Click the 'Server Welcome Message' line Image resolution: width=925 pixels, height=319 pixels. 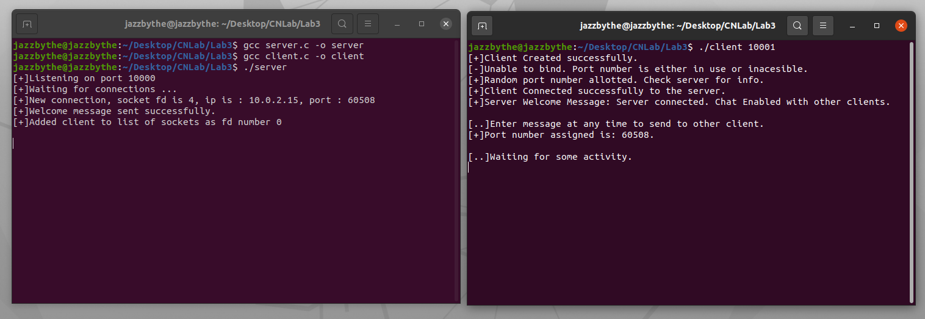click(679, 102)
